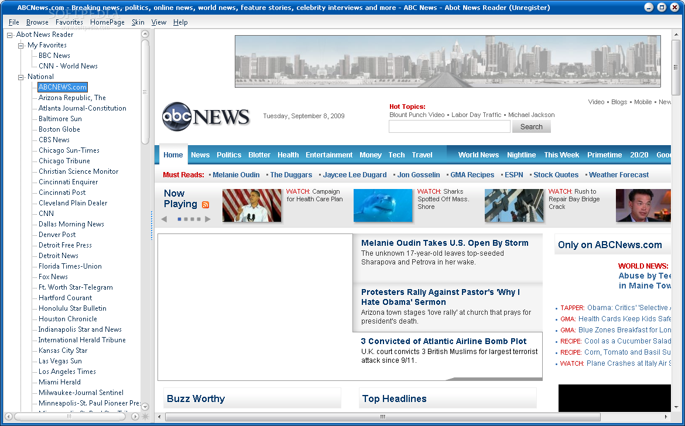Open the Obama health care video thumbnail

[x=252, y=205]
